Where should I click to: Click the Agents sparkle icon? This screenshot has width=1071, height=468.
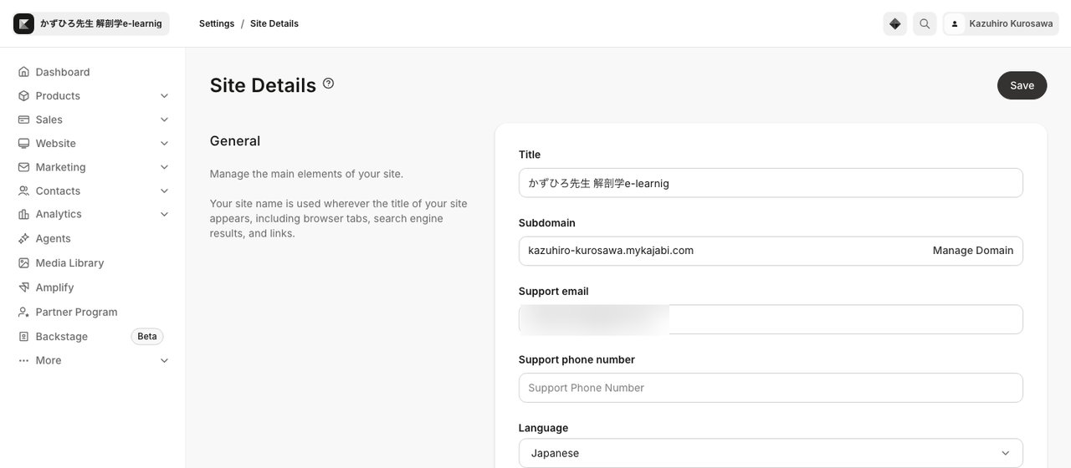pyautogui.click(x=23, y=238)
